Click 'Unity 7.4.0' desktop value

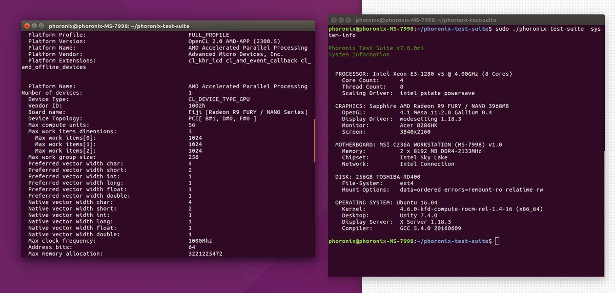coord(419,215)
